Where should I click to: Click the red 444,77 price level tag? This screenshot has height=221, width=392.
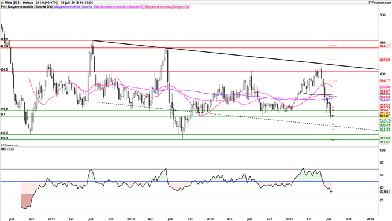(385, 46)
